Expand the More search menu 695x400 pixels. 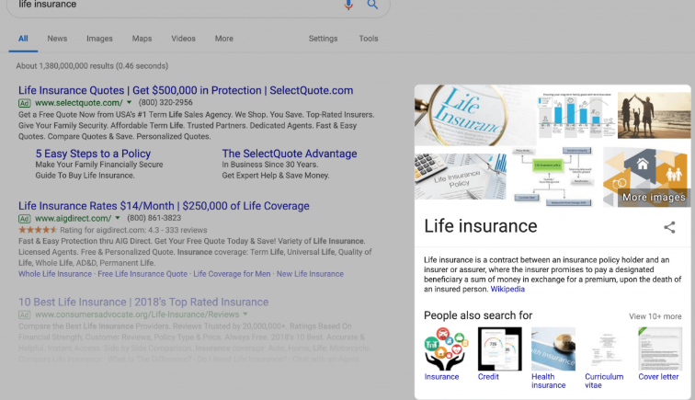(x=223, y=39)
